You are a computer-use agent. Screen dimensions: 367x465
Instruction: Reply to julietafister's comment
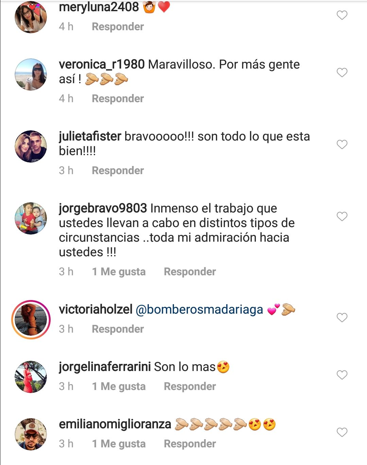click(118, 170)
